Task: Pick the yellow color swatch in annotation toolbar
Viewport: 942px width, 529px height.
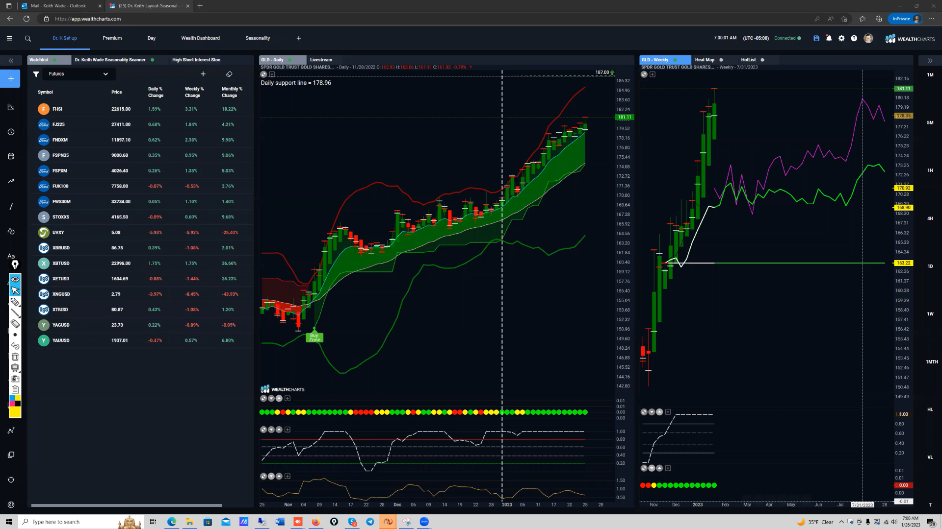Action: click(15, 412)
